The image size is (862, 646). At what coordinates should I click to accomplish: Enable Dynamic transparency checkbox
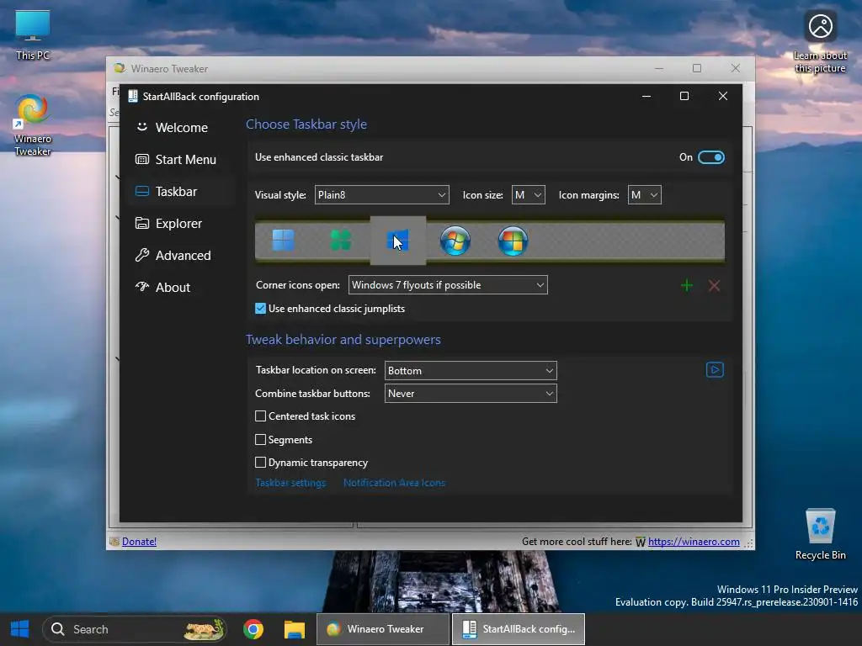click(x=261, y=463)
